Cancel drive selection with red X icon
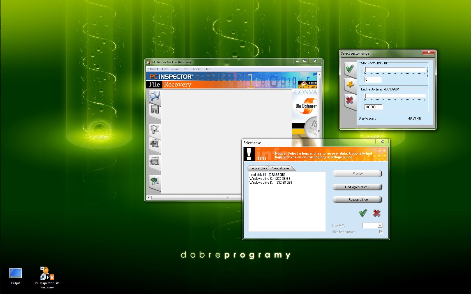 pyautogui.click(x=377, y=213)
